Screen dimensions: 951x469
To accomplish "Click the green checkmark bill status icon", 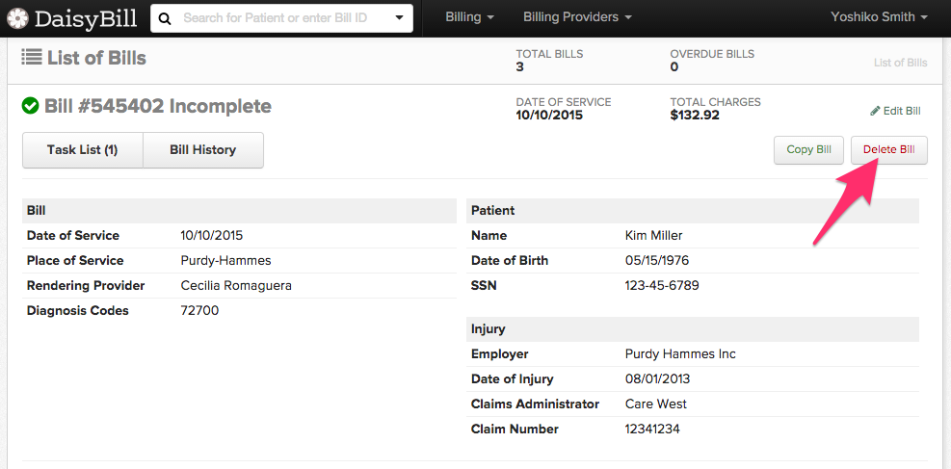I will pos(31,106).
